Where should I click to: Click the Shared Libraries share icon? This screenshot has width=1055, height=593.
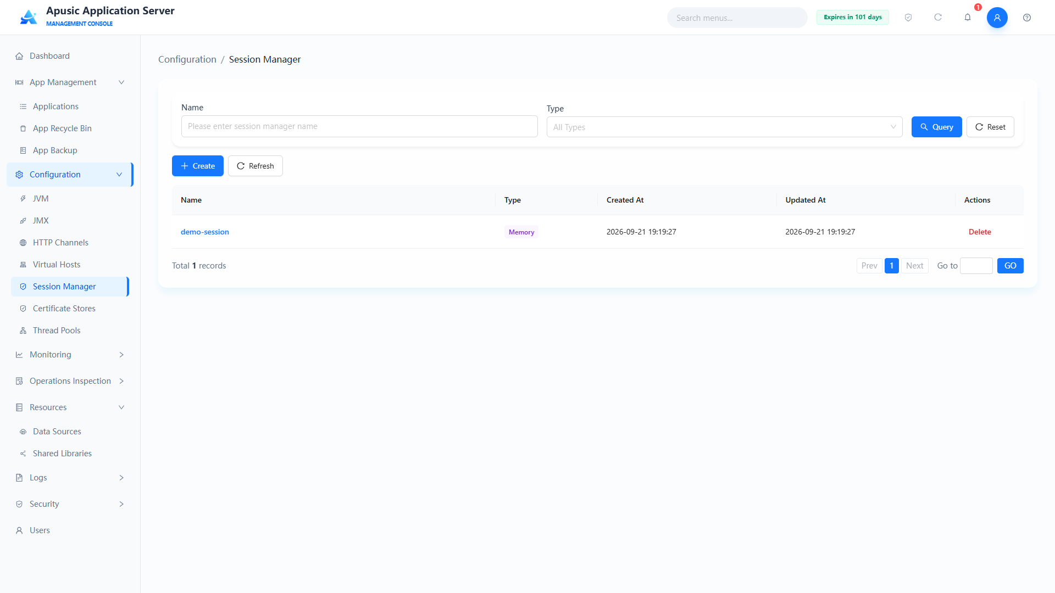point(23,454)
